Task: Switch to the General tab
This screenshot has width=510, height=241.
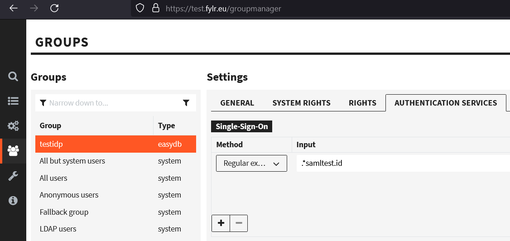Action: click(237, 103)
